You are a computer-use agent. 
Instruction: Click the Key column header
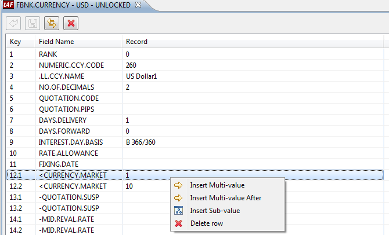pyautogui.click(x=16, y=42)
